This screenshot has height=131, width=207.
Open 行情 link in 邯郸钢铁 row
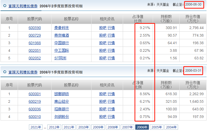coord(111,94)
